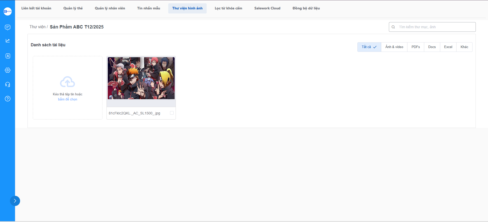The image size is (488, 222).
Task: Open the "Quản lý nhân viên" tab
Action: click(x=110, y=8)
